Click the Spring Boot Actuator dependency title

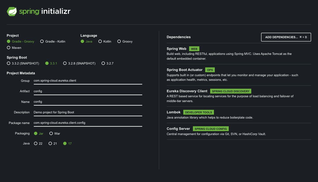pos(185,70)
